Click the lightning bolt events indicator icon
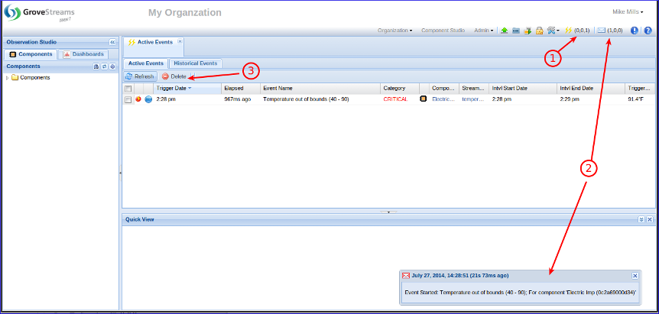The width and height of the screenshot is (659, 314). tap(568, 31)
